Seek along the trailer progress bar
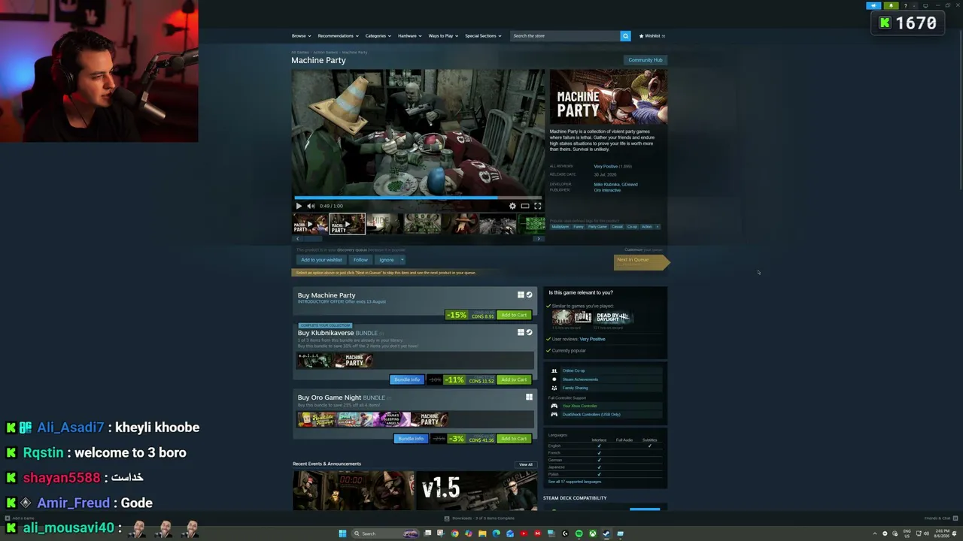The image size is (963, 541). pyautogui.click(x=418, y=198)
